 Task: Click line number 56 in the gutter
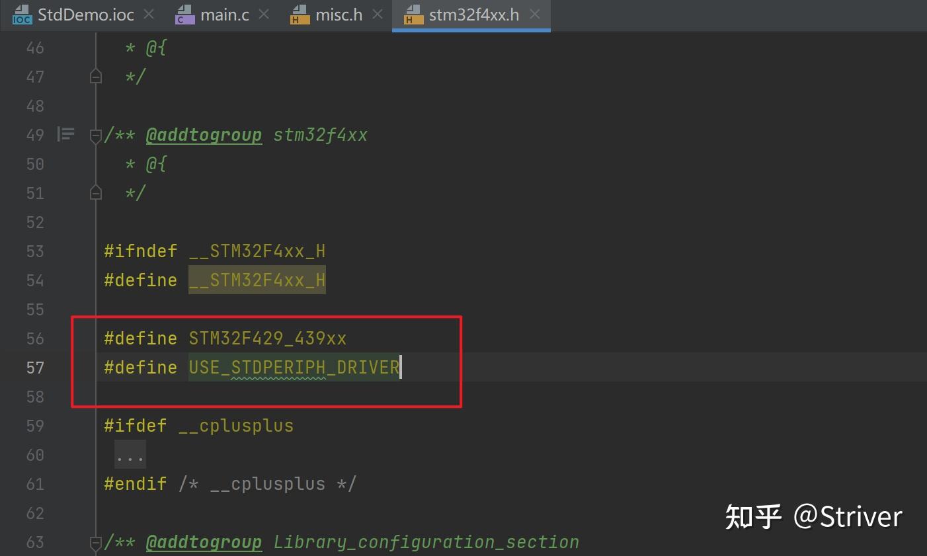[x=35, y=338]
